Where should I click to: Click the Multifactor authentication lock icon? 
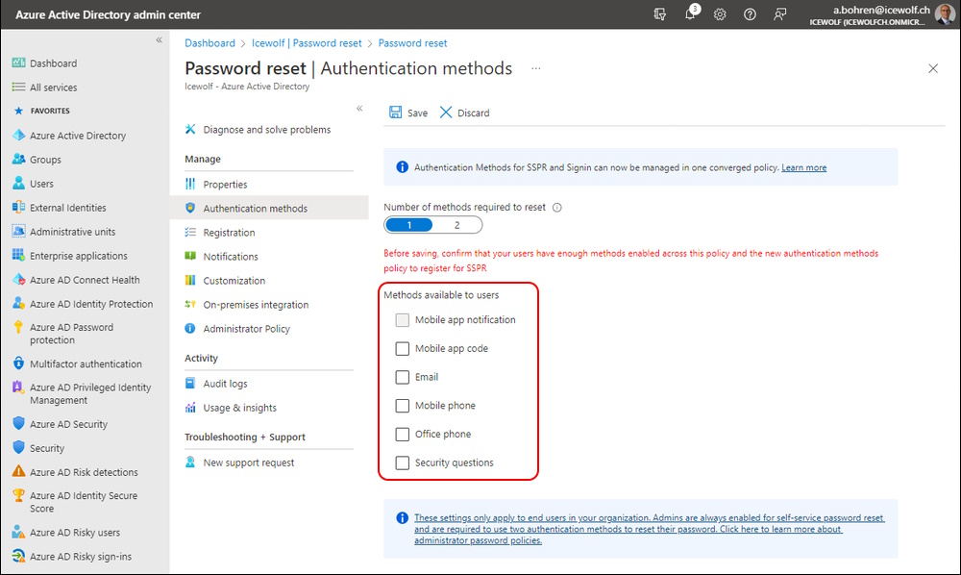pyautogui.click(x=18, y=362)
